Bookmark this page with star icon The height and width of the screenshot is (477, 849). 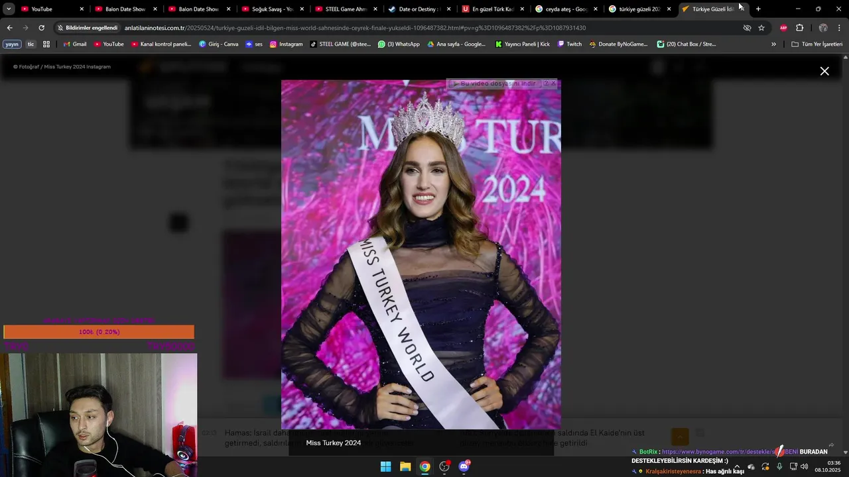(761, 28)
